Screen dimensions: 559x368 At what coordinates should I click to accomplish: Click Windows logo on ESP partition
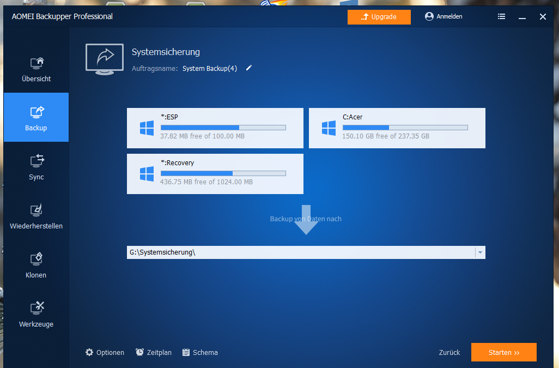coord(147,128)
